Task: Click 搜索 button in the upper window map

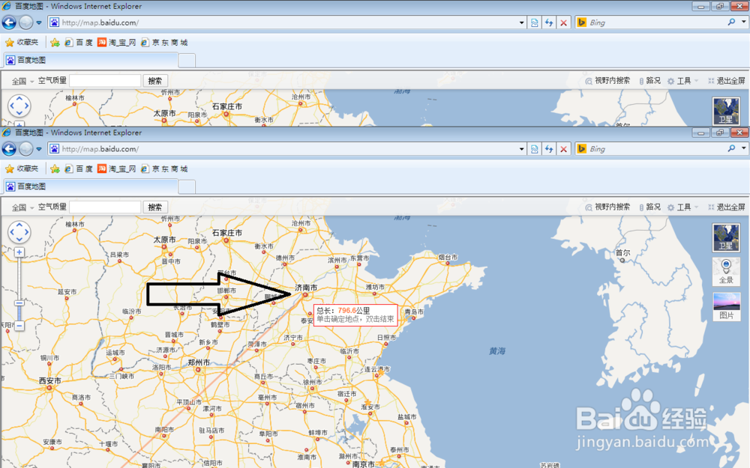Action: [155, 81]
